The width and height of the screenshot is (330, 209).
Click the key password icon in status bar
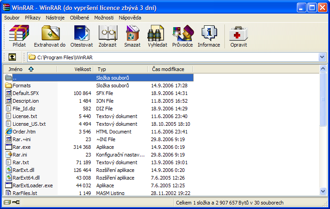click(16, 202)
